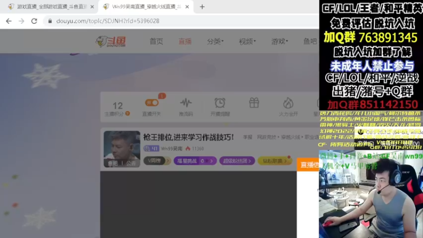Click the 11360 heat value
This screenshot has height=238, width=423.
[x=198, y=149]
